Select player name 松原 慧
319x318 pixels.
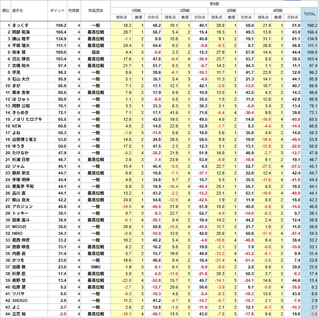(19, 287)
